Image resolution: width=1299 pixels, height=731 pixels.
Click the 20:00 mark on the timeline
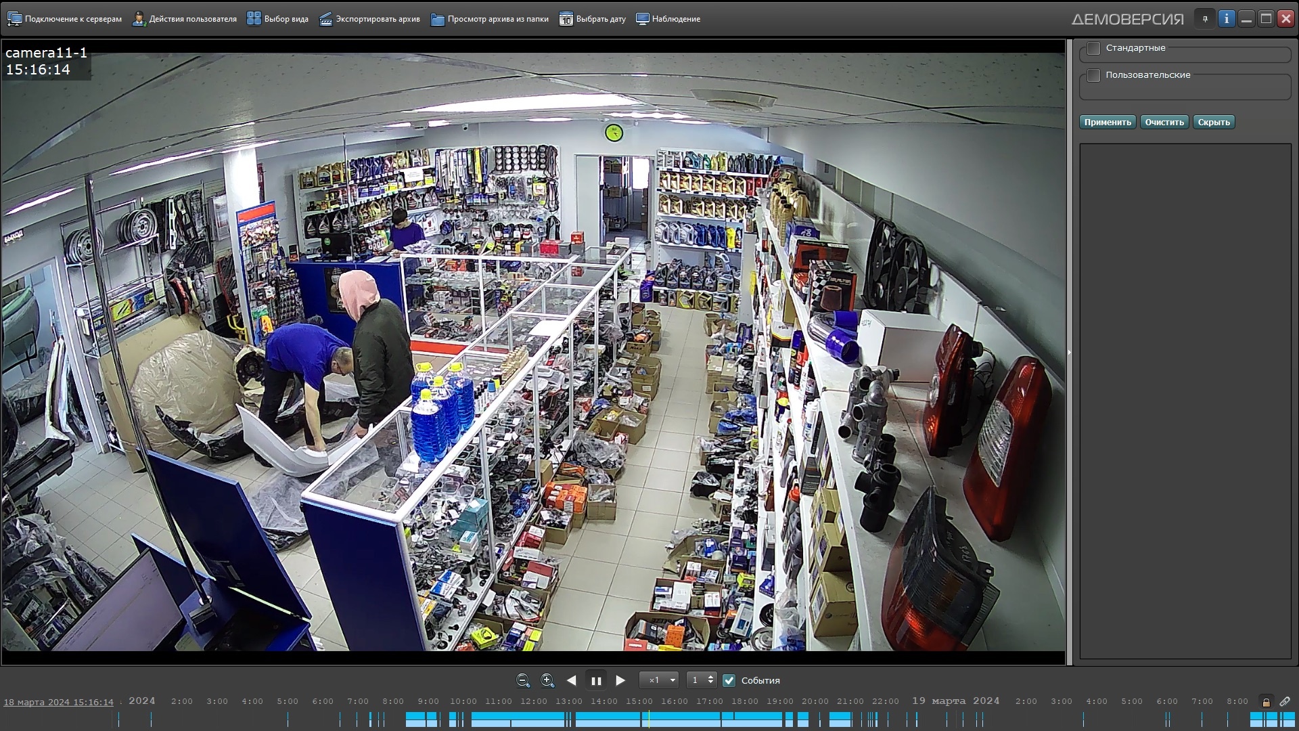tap(815, 701)
